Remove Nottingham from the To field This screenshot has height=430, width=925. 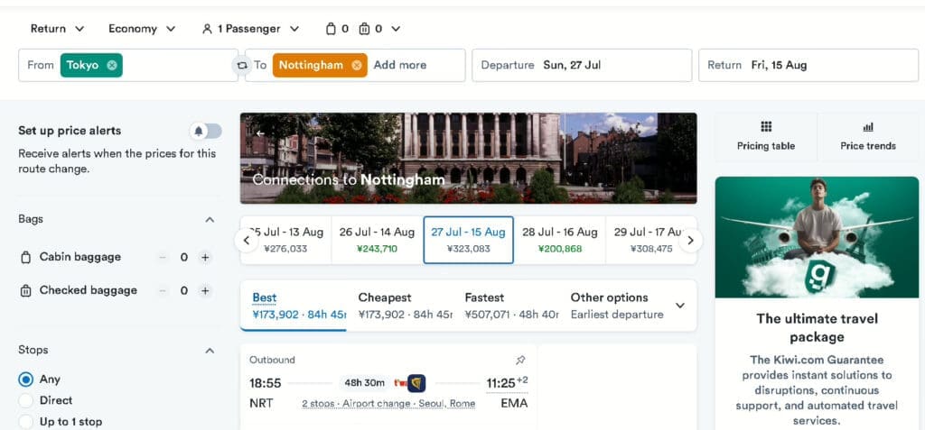[x=356, y=66]
